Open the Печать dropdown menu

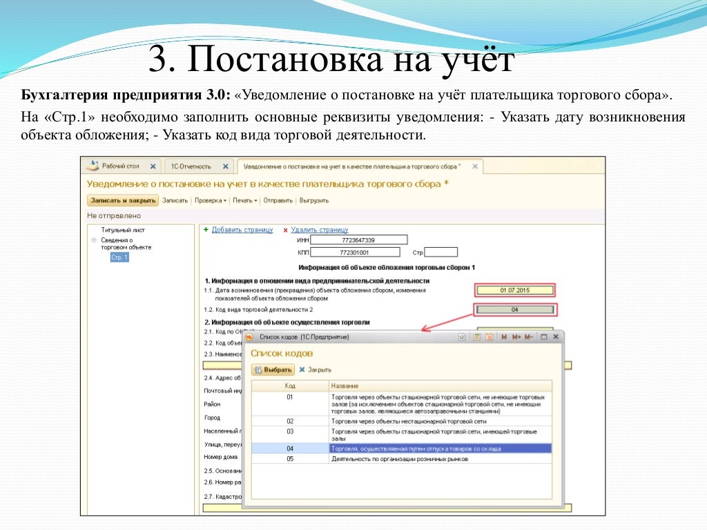(x=245, y=200)
